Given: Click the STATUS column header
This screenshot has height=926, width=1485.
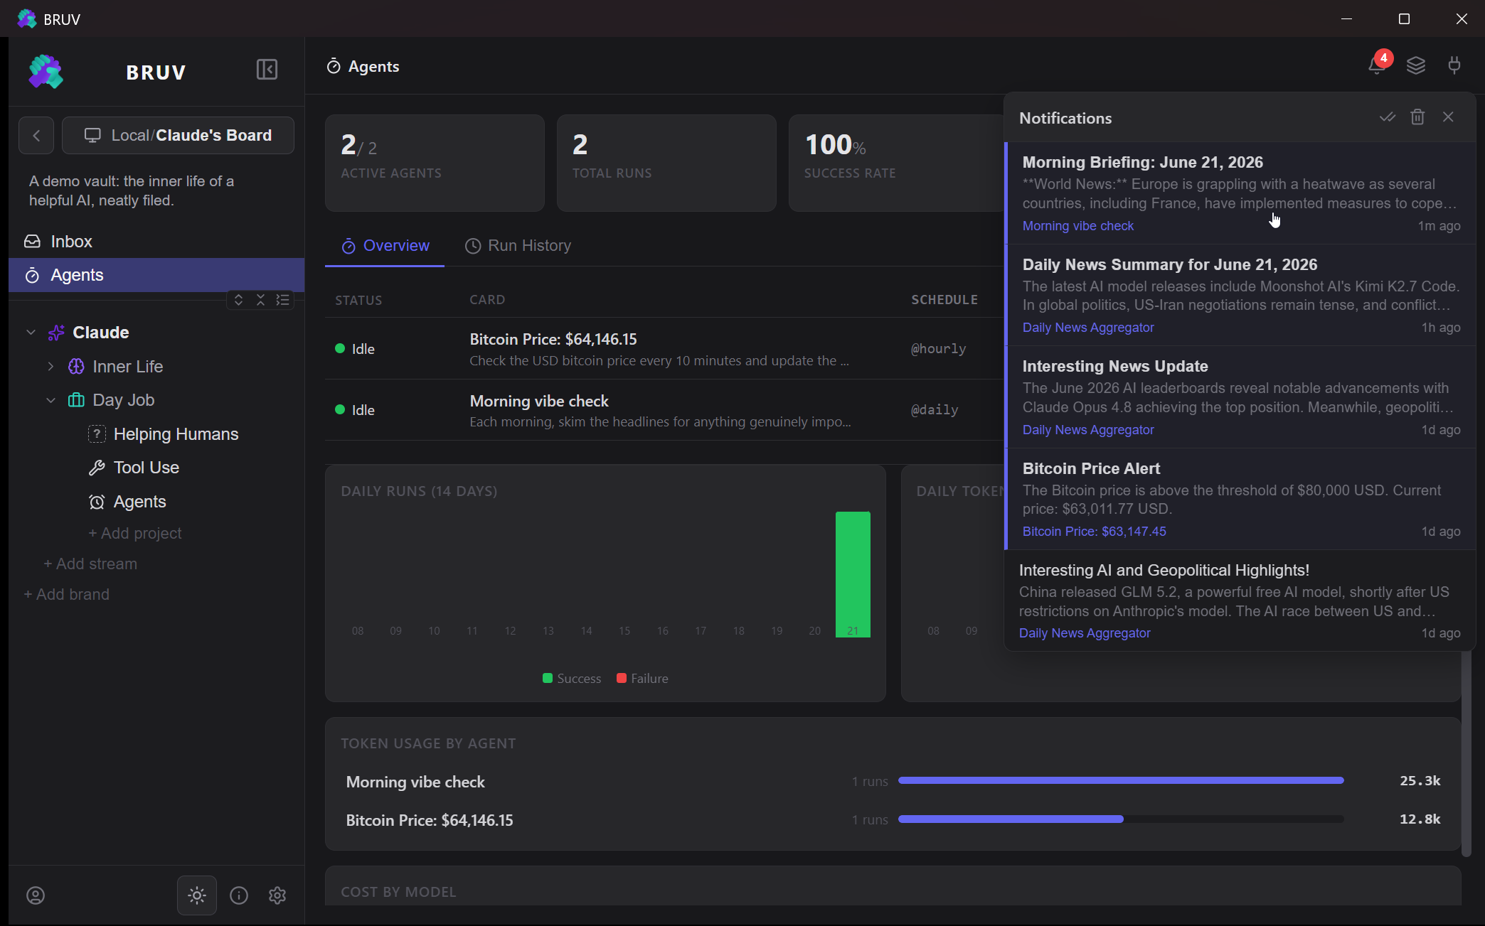Looking at the screenshot, I should (358, 301).
